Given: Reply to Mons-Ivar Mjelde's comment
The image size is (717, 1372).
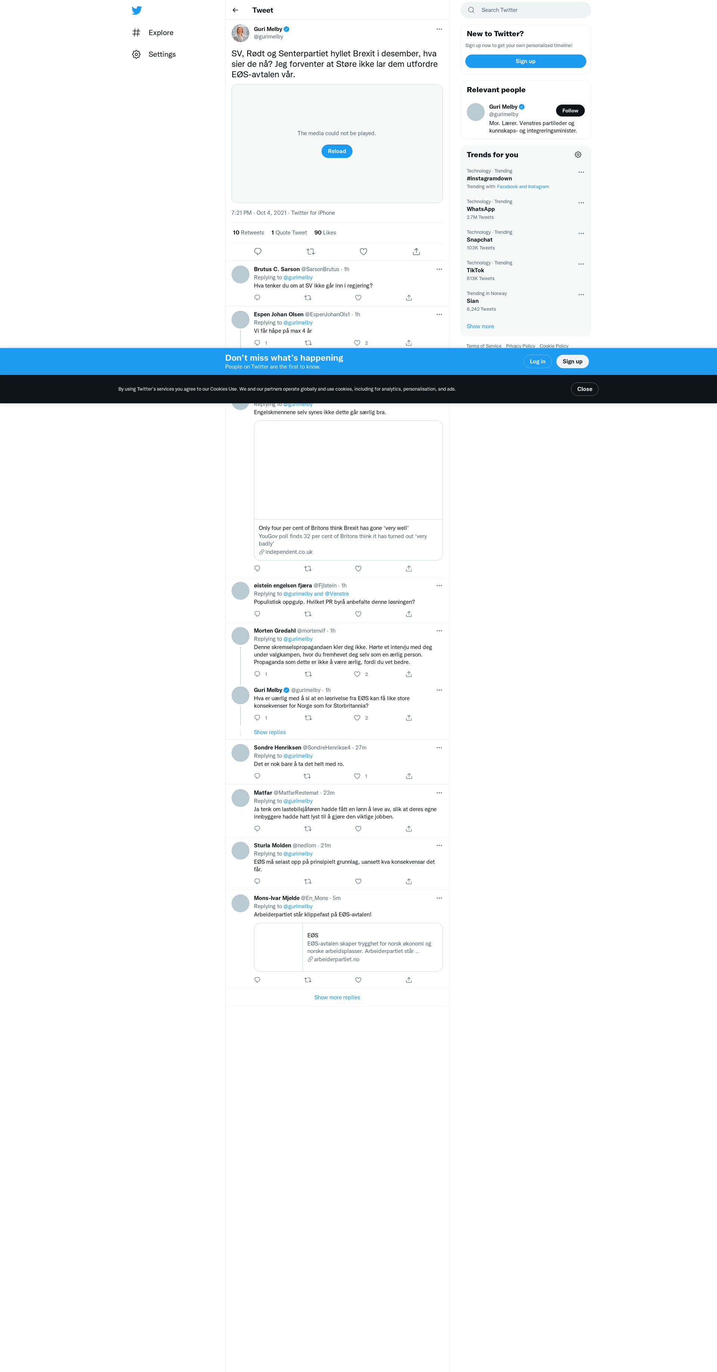Looking at the screenshot, I should [x=257, y=980].
